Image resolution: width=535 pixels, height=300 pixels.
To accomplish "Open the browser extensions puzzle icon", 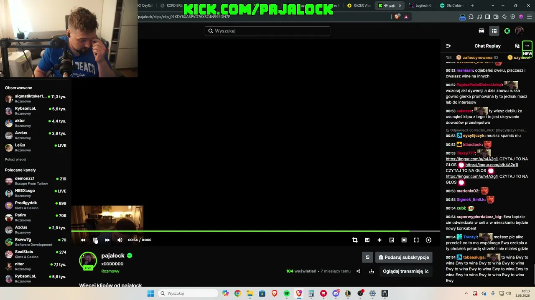I will point(471,17).
